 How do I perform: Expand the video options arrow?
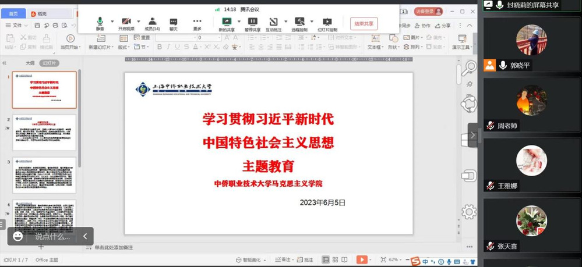137,22
